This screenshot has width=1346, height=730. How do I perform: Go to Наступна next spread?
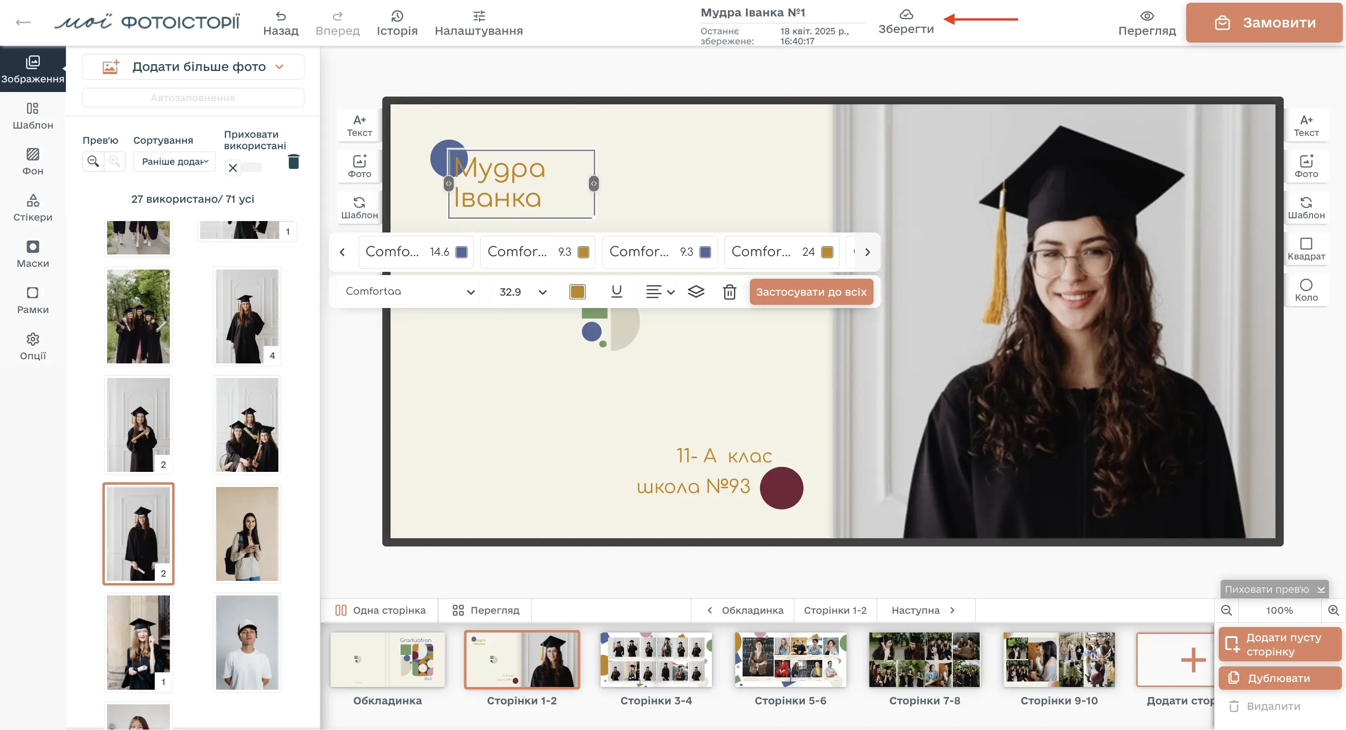coord(924,611)
